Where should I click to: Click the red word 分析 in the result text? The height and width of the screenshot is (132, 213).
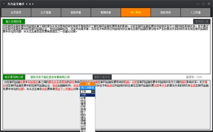(134, 82)
